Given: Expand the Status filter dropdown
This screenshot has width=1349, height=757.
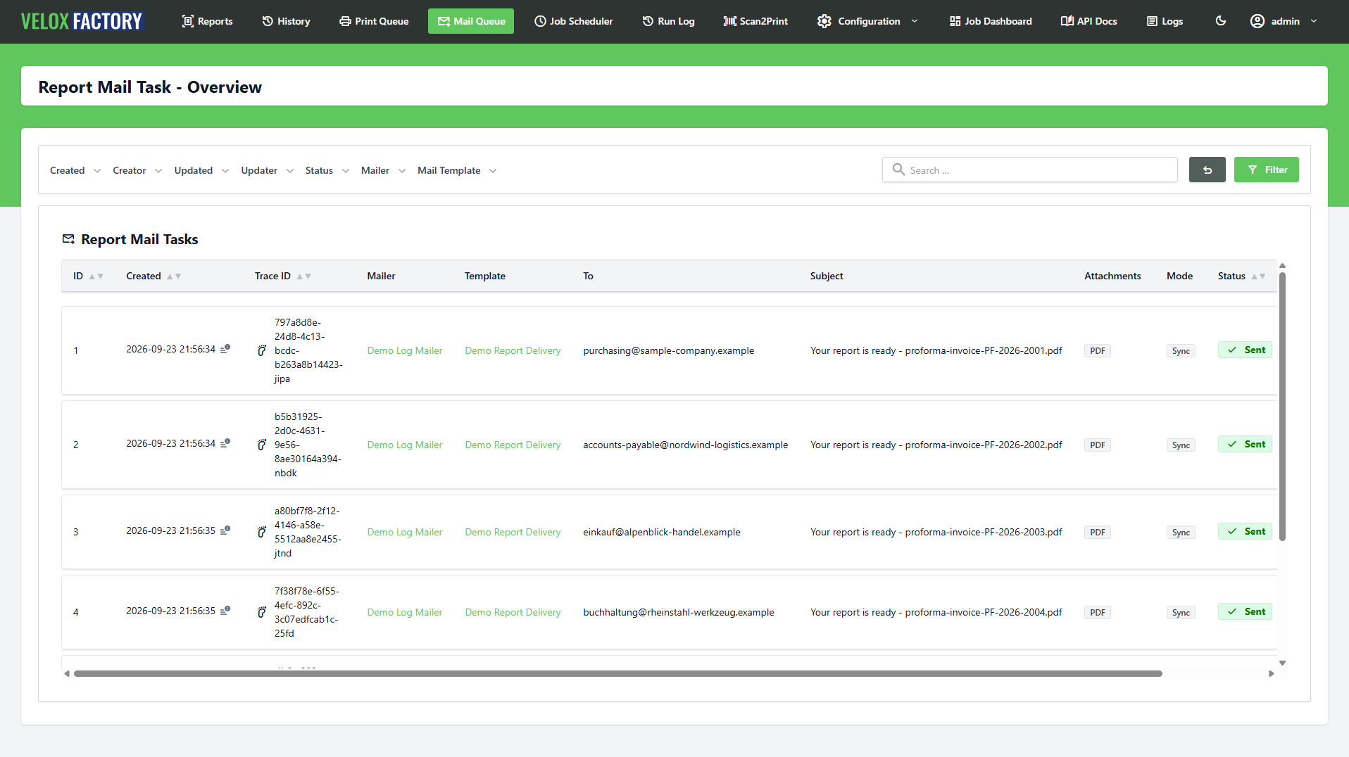Looking at the screenshot, I should coord(327,170).
